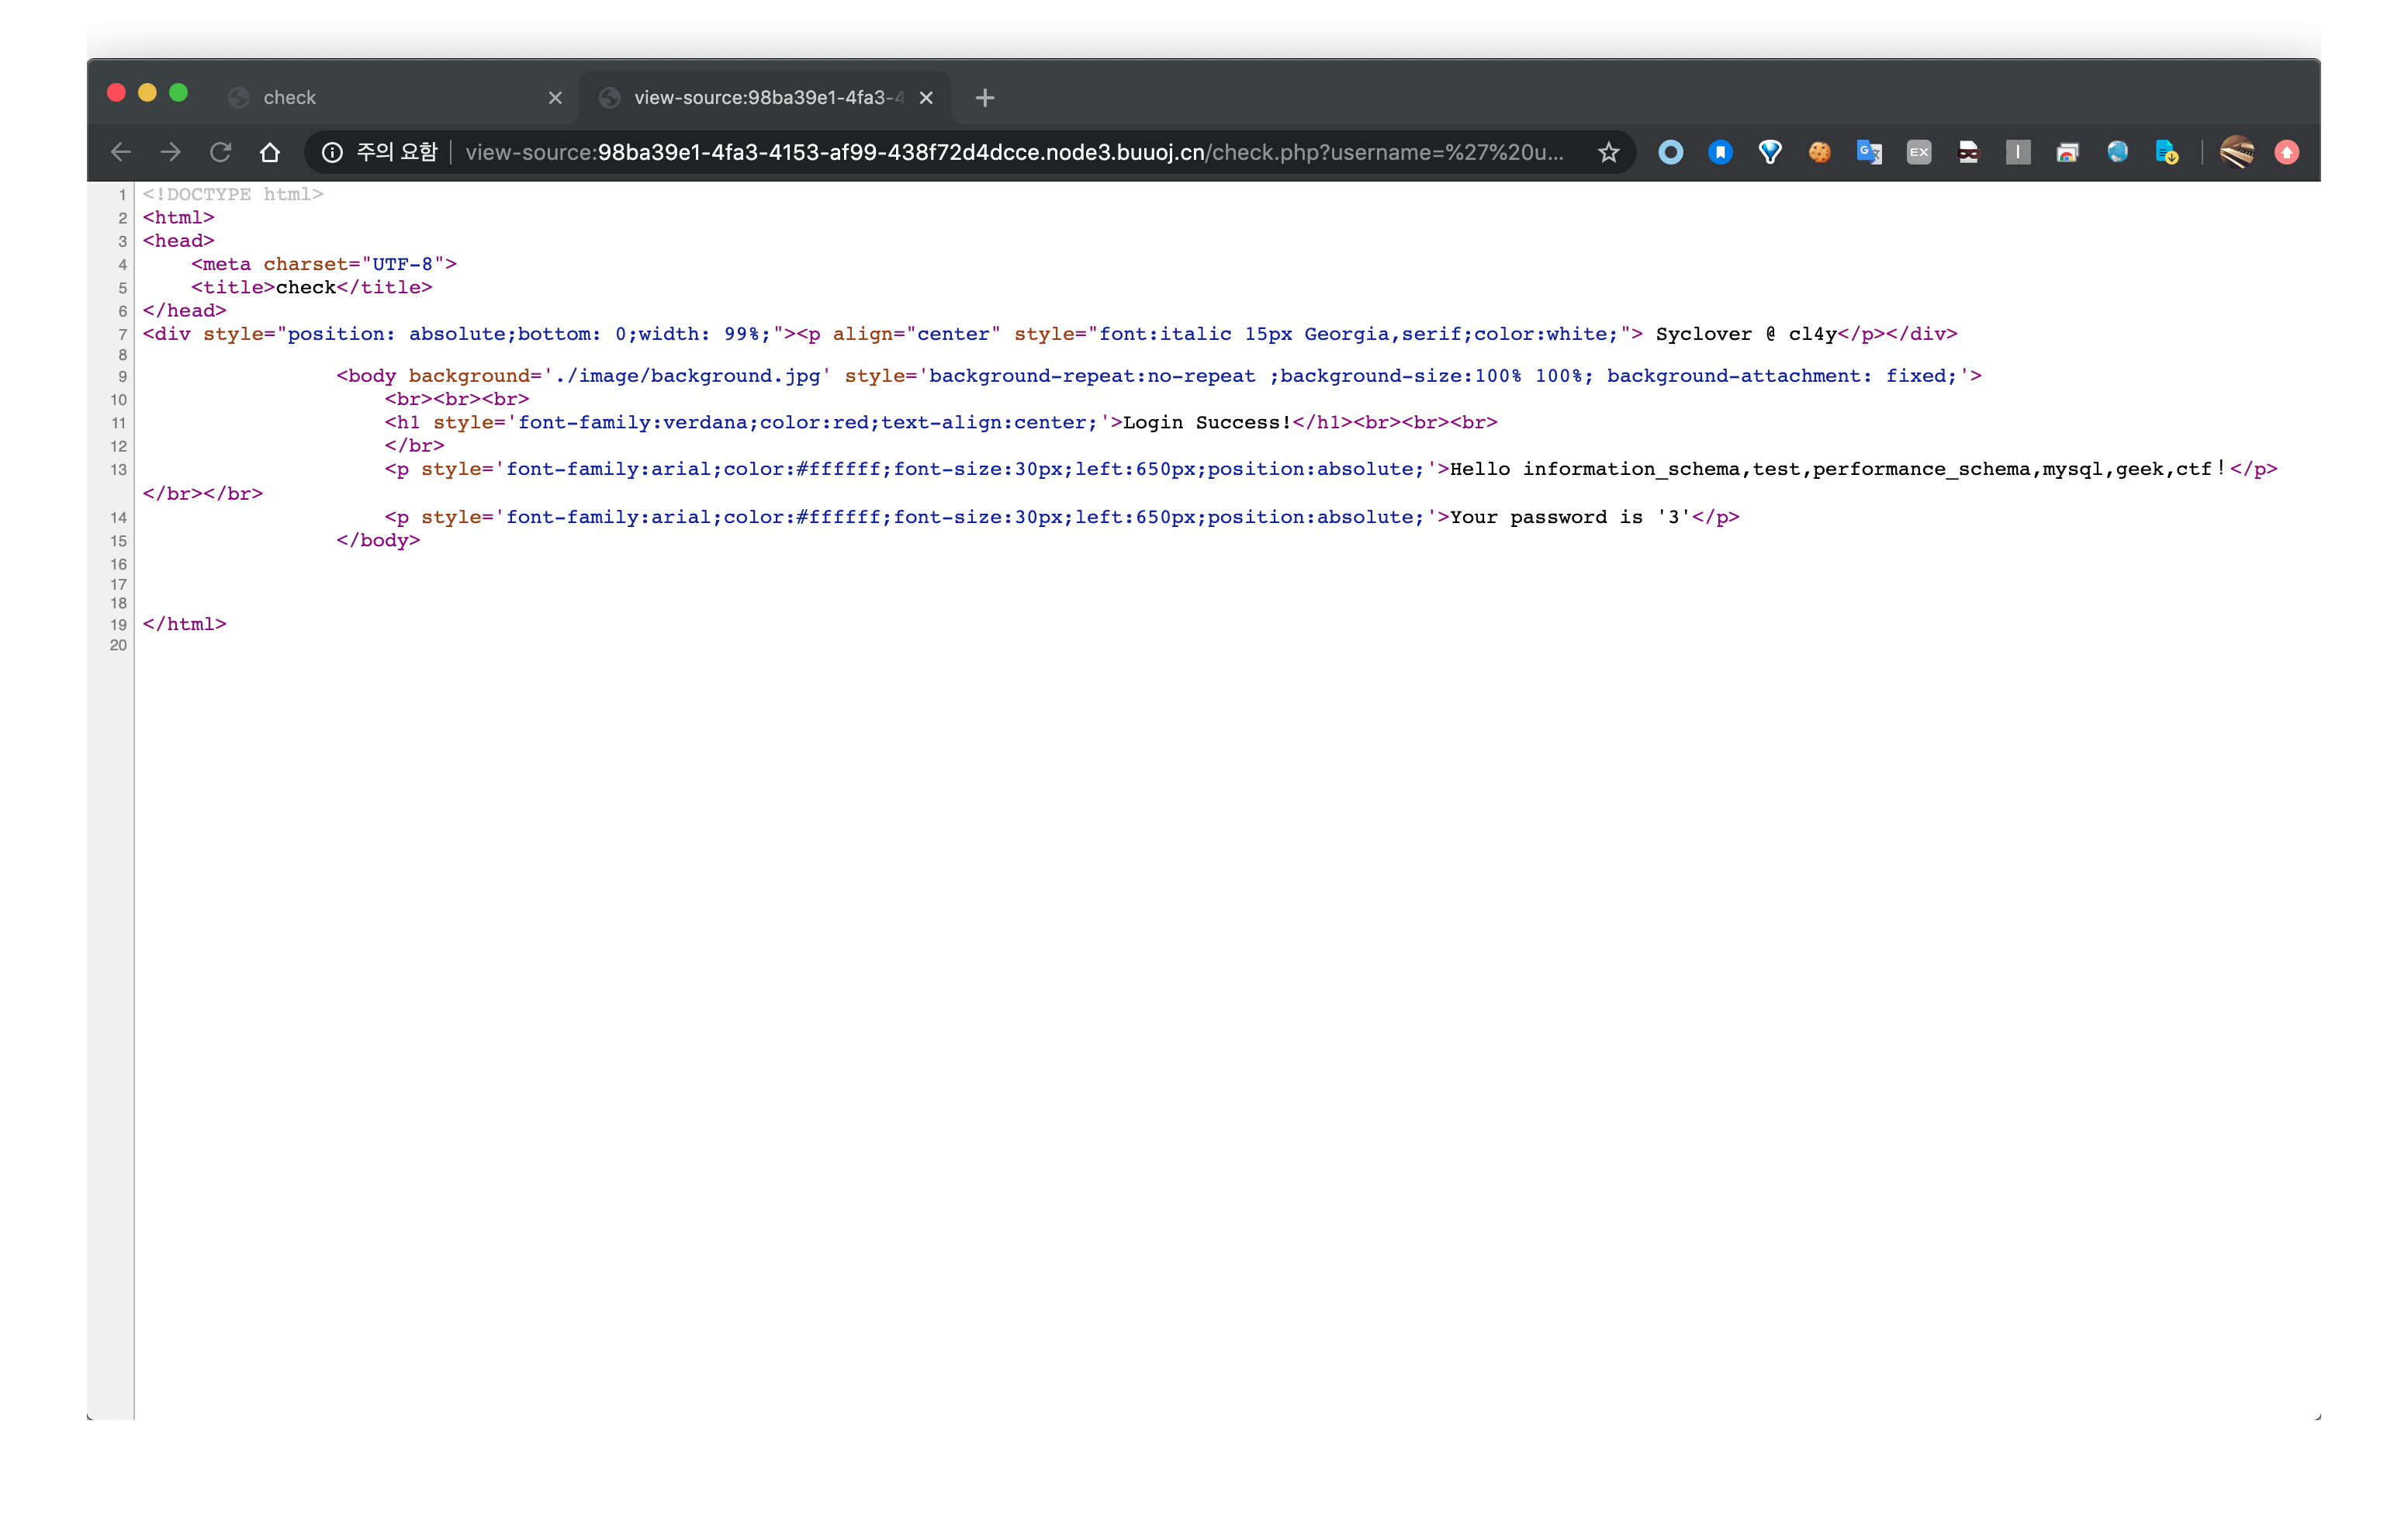View site information next to 주의 요함
The image size is (2408, 1535).
332,152
